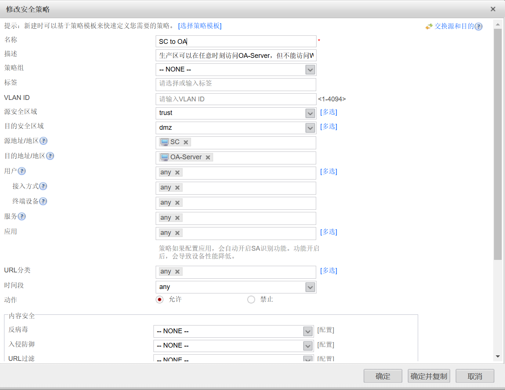The height and width of the screenshot is (390, 505).
Task: Open the 源安全区域 trust dropdown
Action: 310,114
